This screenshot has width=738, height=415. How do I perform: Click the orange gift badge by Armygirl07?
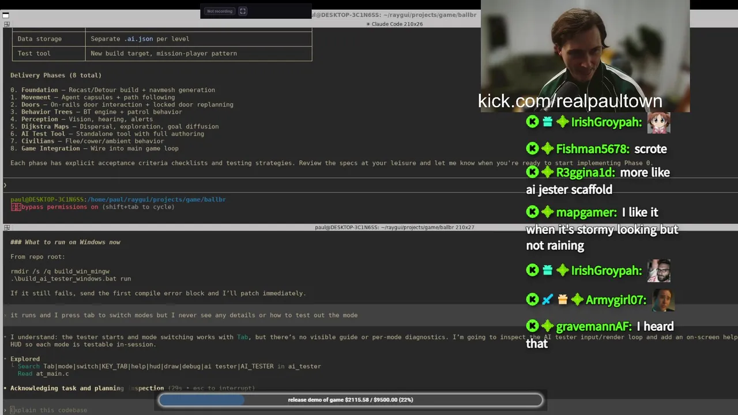(562, 300)
